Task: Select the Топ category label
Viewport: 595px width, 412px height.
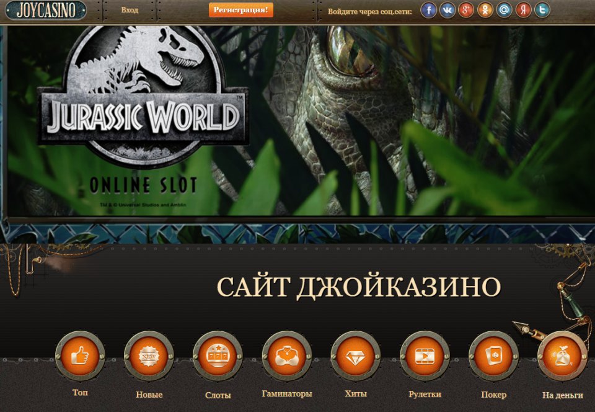Action: click(80, 392)
